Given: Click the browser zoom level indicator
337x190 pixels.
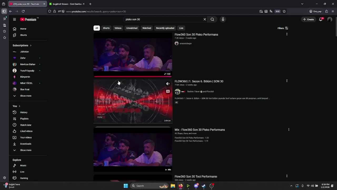Looking at the screenshot, I should tap(277, 11).
